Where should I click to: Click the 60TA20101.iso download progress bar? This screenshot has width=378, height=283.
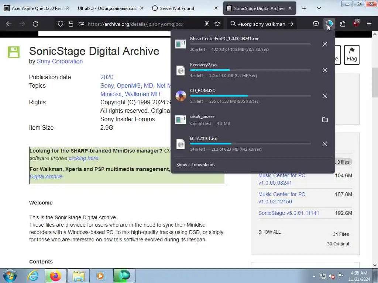[250, 144]
